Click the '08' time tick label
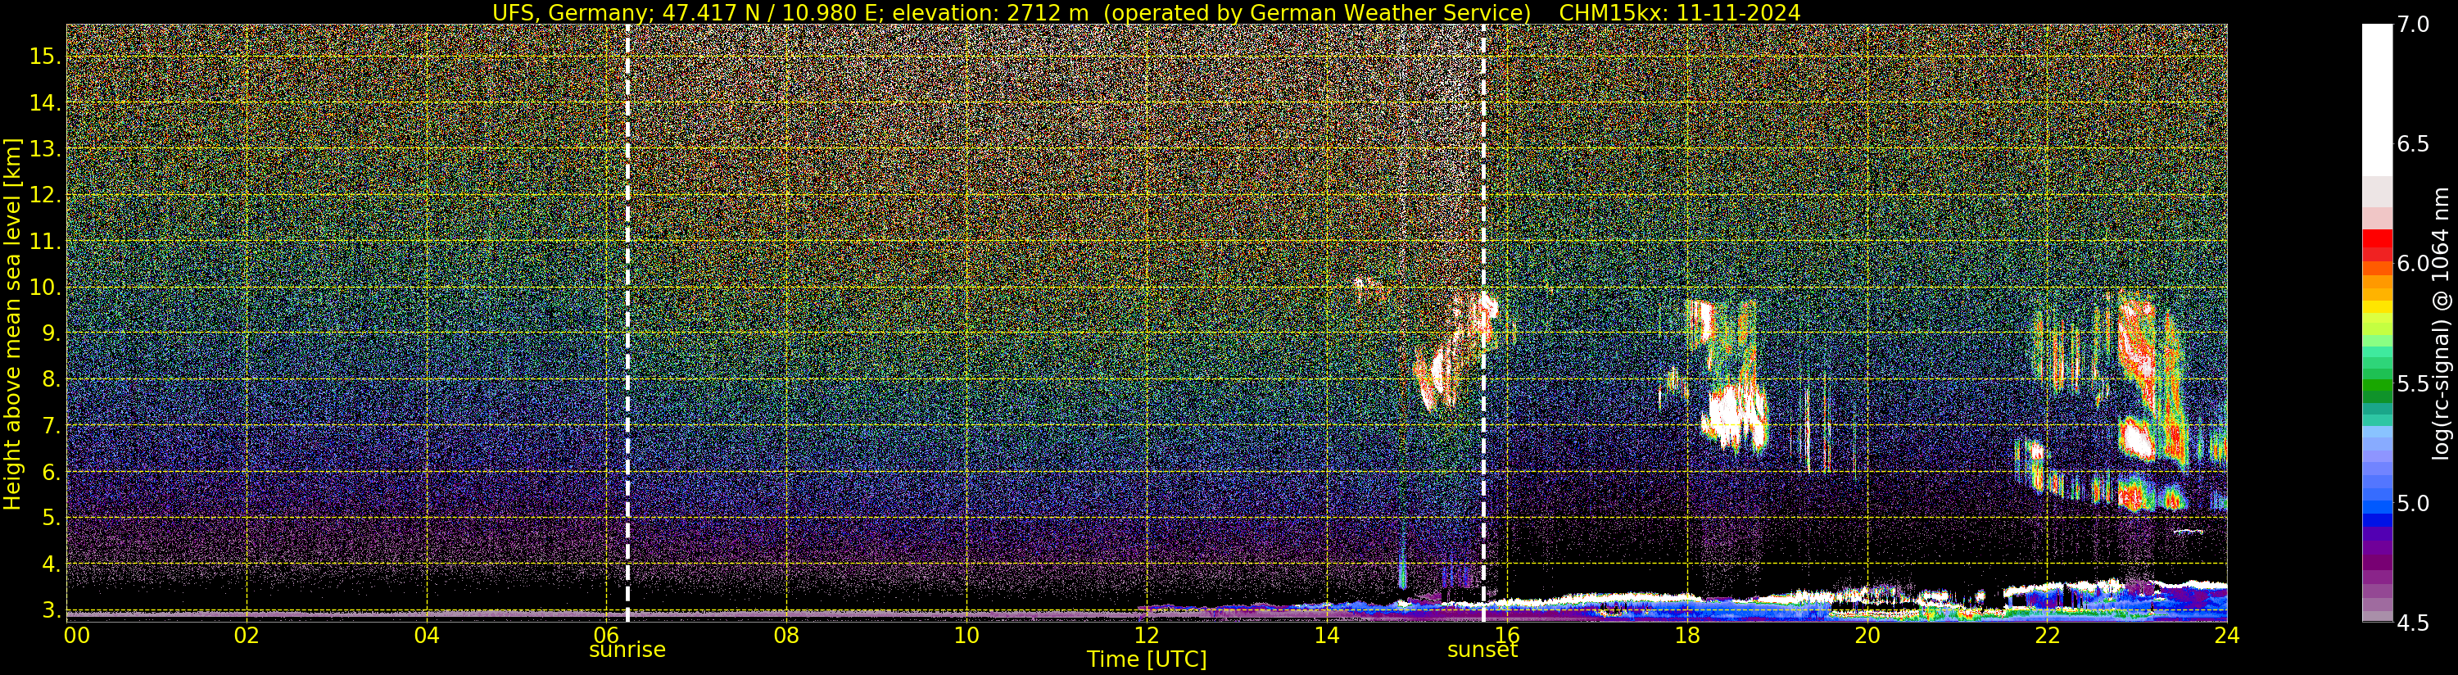Viewport: 2458px width, 675px height. pyautogui.click(x=786, y=635)
